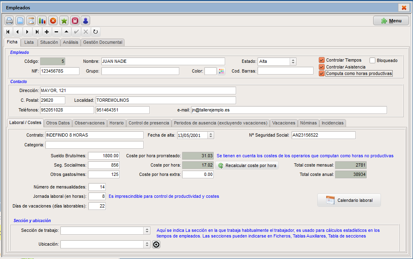
Task: Uncheck Controlar Tiempos checkbox
Action: pyautogui.click(x=322, y=60)
